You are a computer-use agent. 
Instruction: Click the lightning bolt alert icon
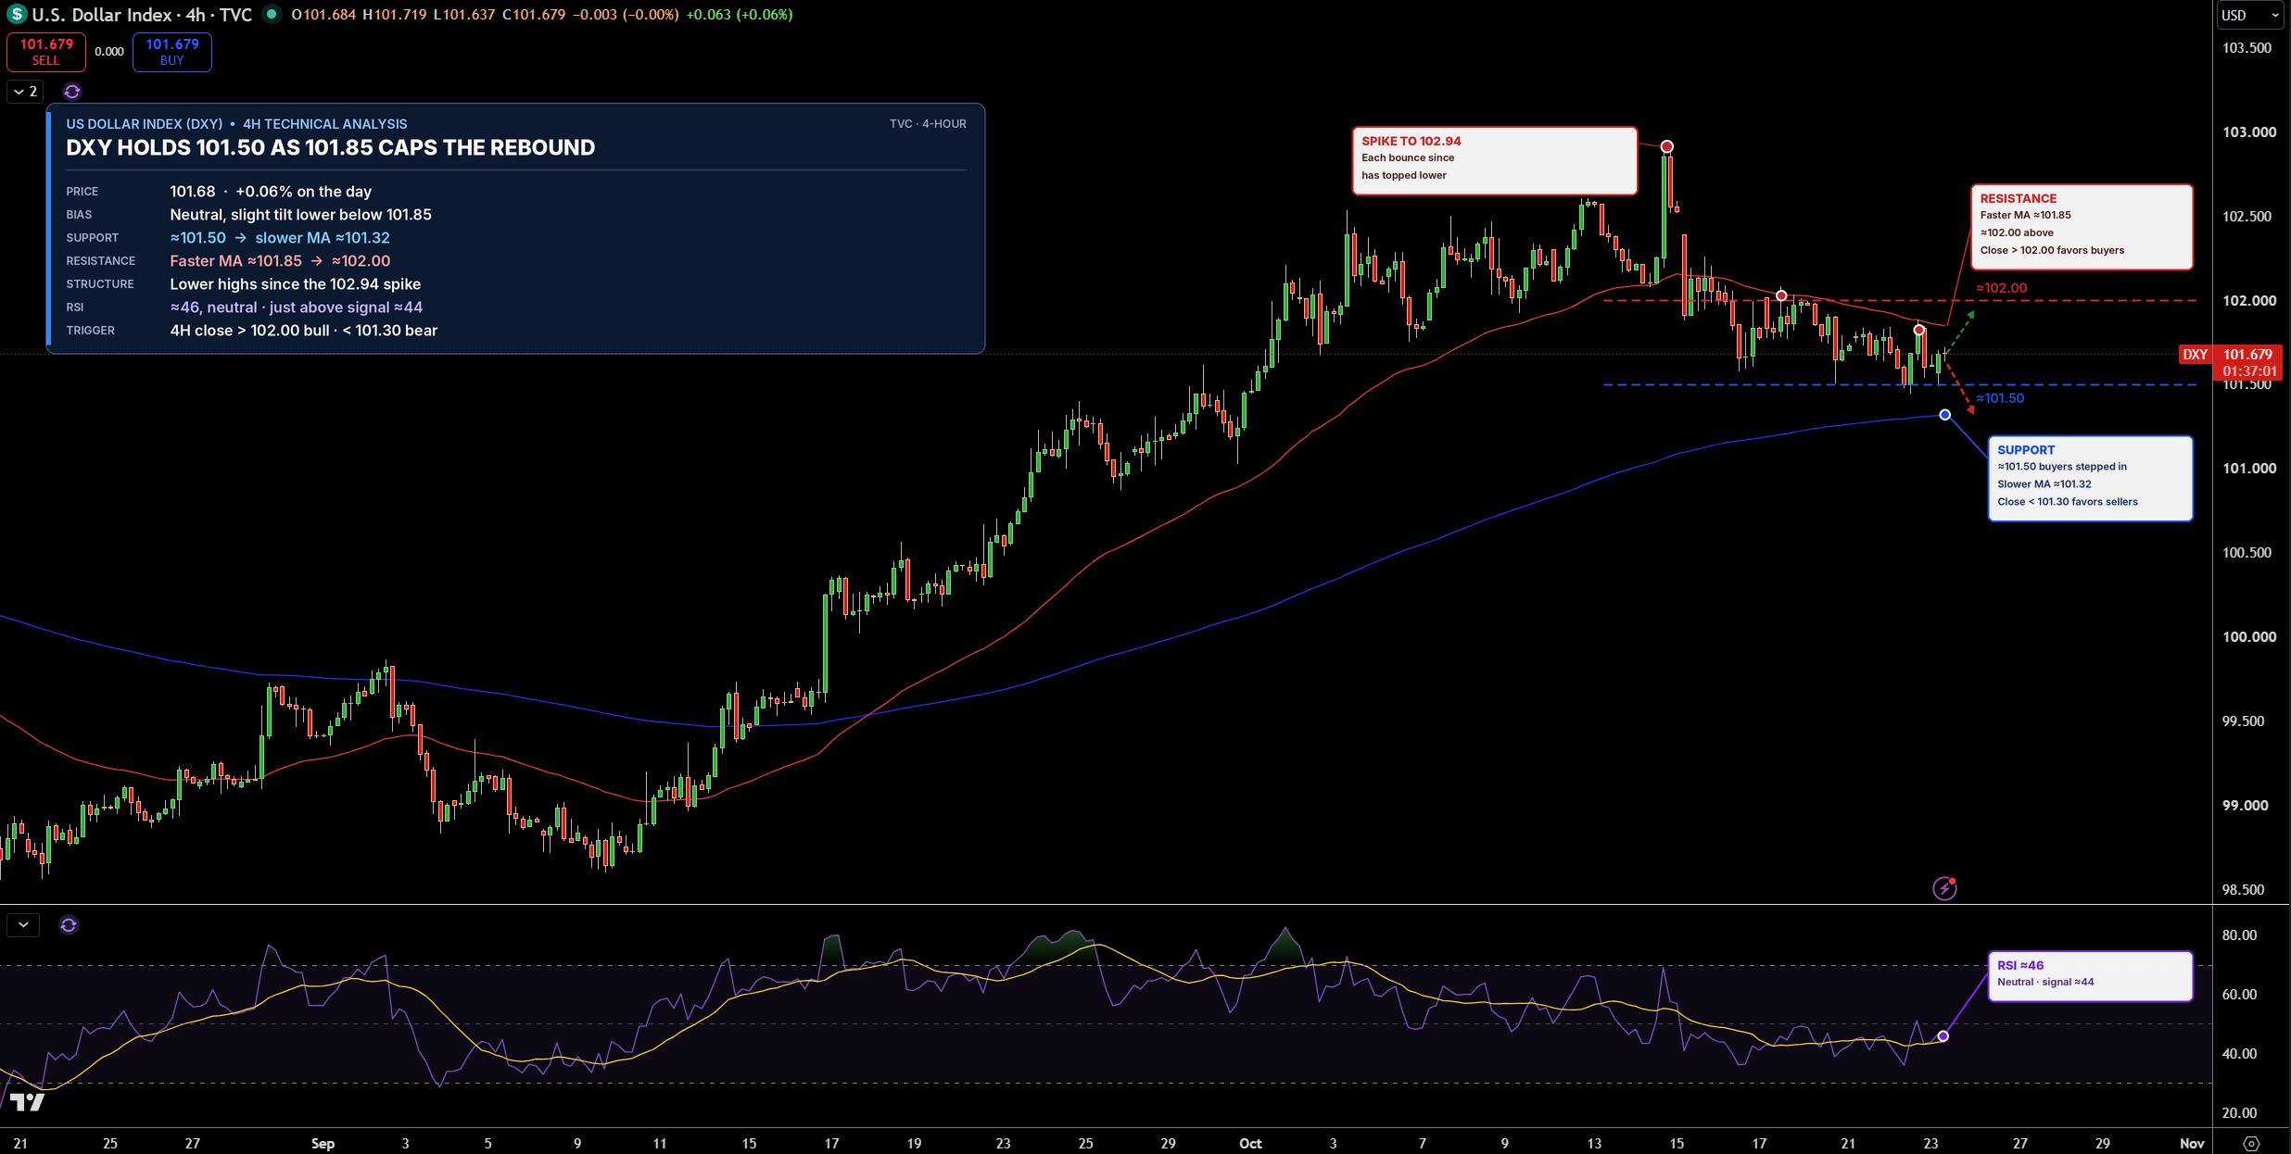(1944, 888)
